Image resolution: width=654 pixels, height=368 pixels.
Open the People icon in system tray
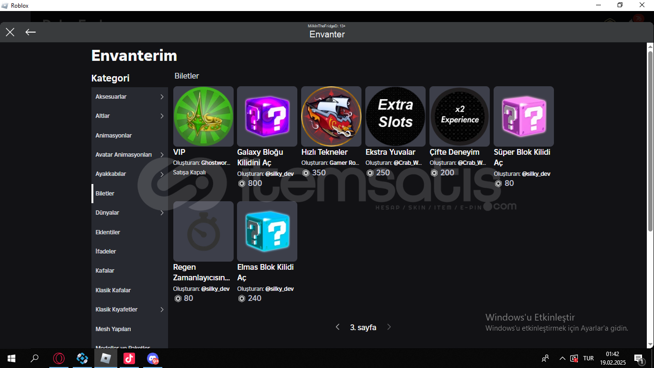click(545, 358)
